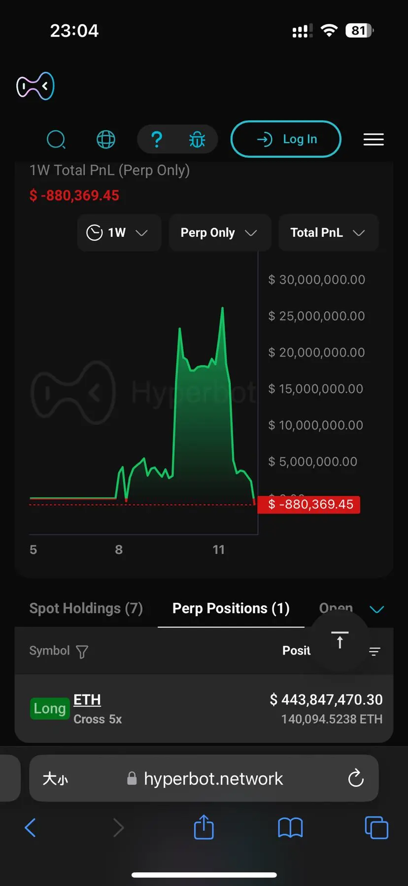Tap the column sort lines icon
Screen dimensions: 408x886
(374, 652)
